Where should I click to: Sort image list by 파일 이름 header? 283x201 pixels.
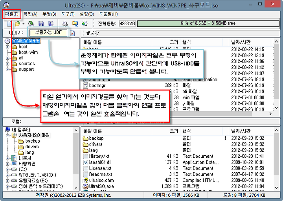click(x=116, y=42)
